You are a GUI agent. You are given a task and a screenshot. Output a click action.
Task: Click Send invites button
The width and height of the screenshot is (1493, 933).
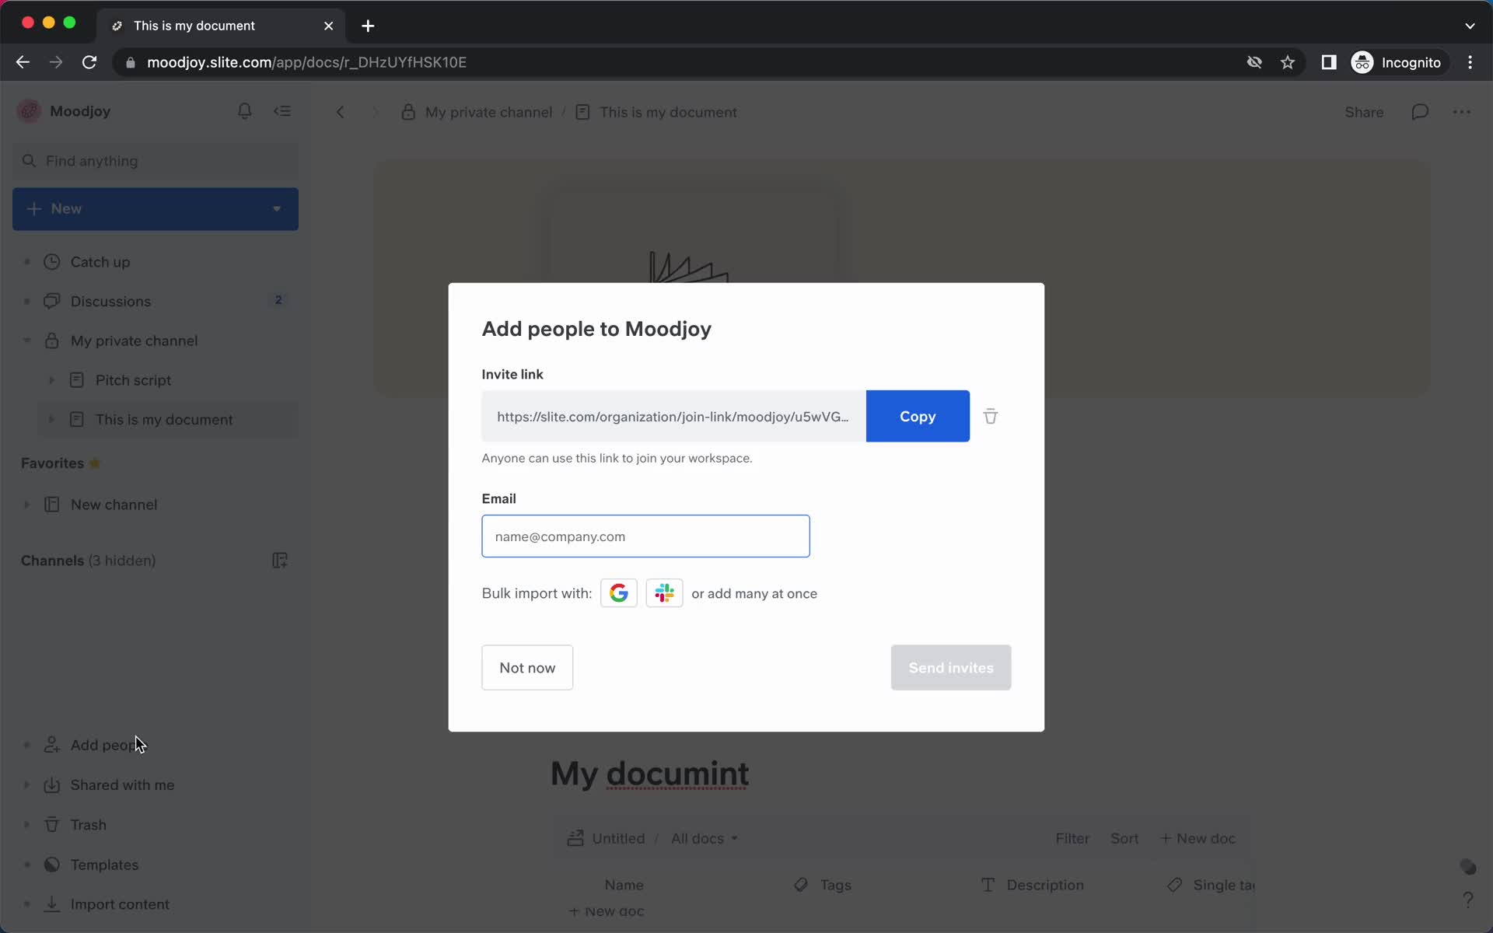point(951,666)
